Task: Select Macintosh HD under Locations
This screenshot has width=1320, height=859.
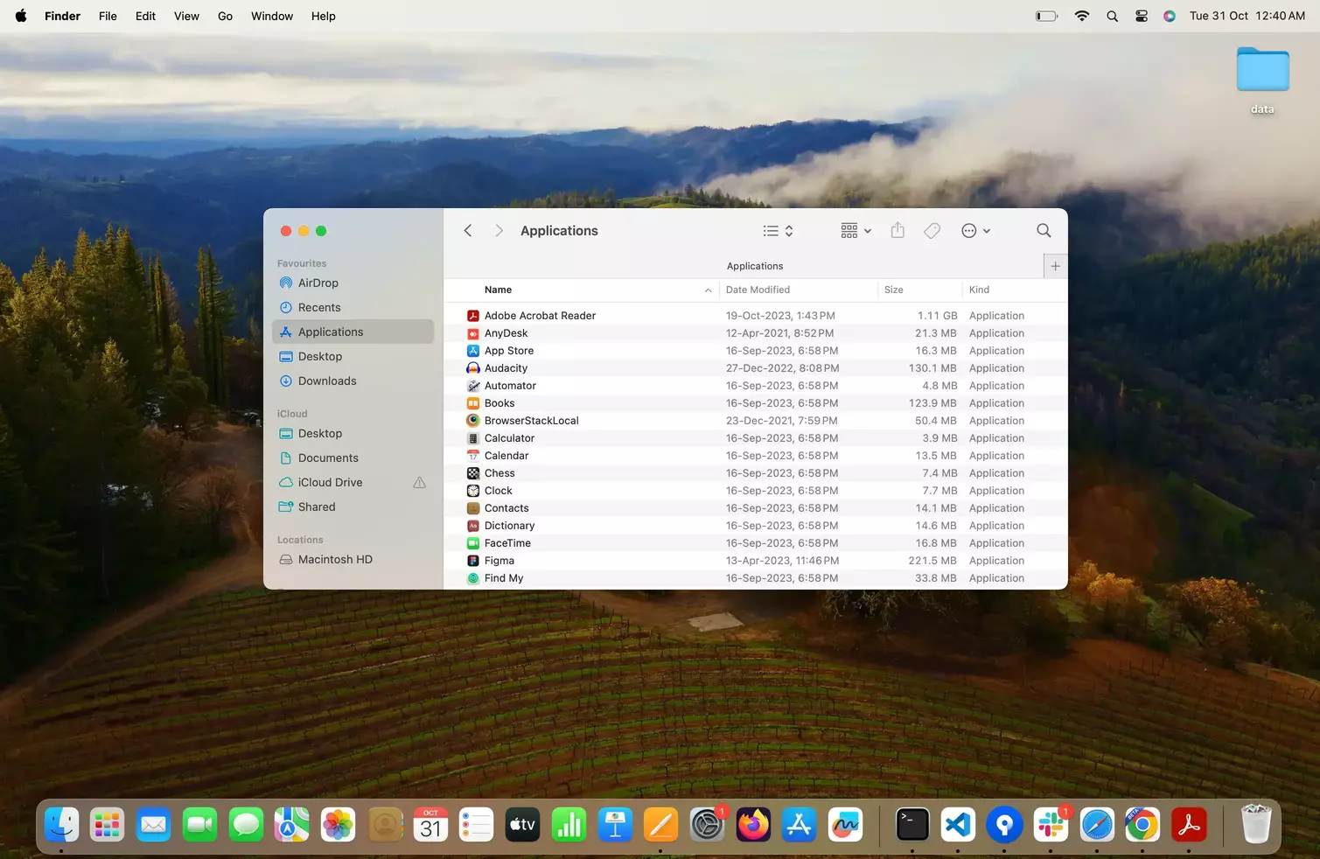Action: 335,560
